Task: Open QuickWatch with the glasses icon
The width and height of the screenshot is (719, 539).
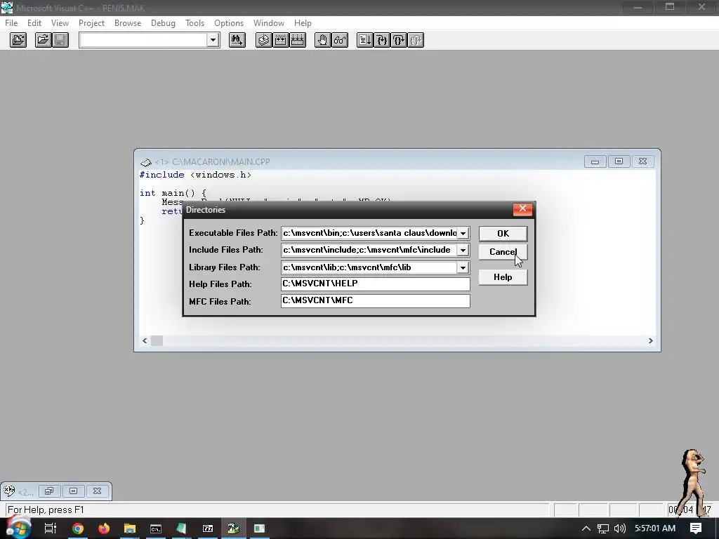Action: (x=340, y=40)
